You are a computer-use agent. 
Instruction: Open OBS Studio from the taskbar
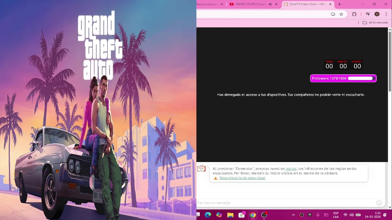(264, 215)
